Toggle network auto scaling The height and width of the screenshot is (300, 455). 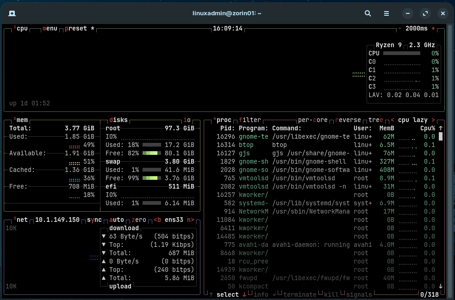point(117,220)
